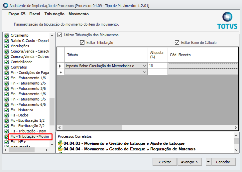Click the new-row asterisk marker in the grid
Screen dimensions: 242x172
[61, 72]
